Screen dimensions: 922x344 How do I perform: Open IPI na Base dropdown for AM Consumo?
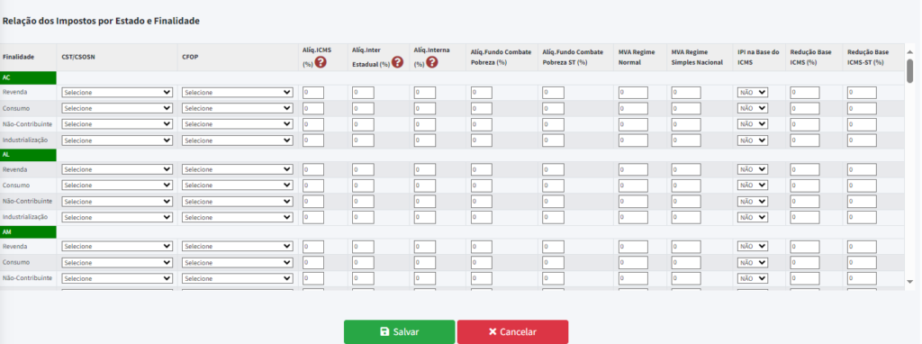coord(753,262)
